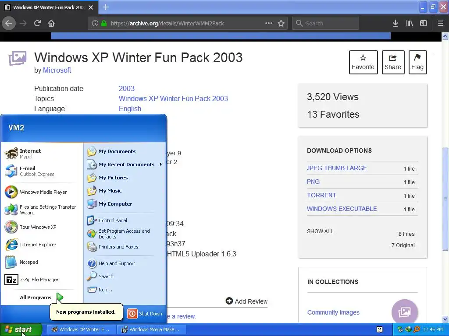
Task: Share this archive item
Action: pyautogui.click(x=393, y=62)
